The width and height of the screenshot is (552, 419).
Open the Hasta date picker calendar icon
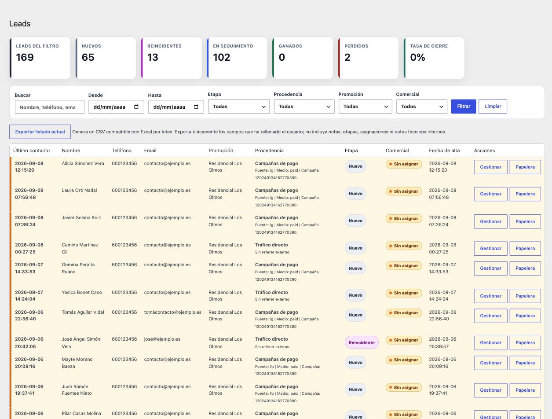[196, 107]
